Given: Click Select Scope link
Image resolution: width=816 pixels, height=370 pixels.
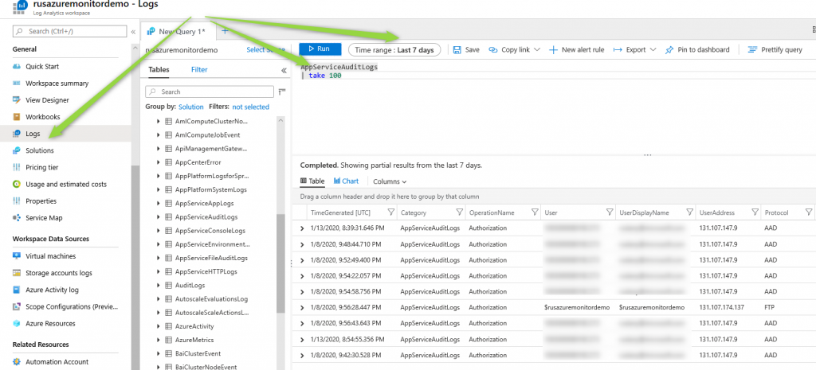Looking at the screenshot, I should coord(265,50).
